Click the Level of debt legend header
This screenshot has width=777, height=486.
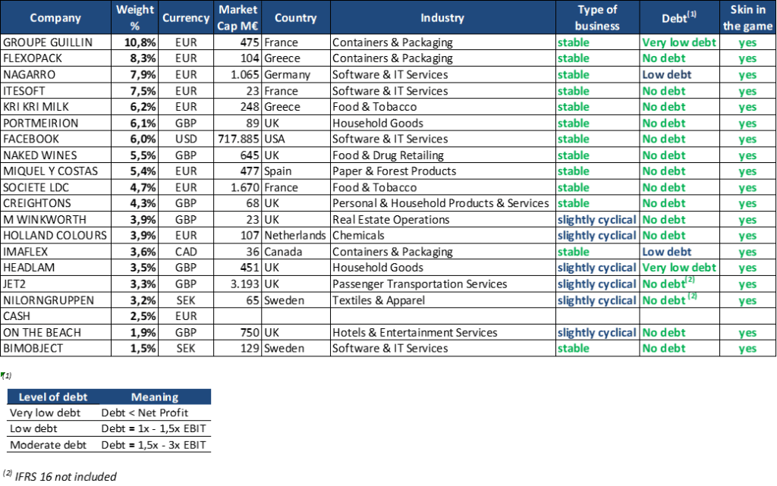(x=50, y=397)
